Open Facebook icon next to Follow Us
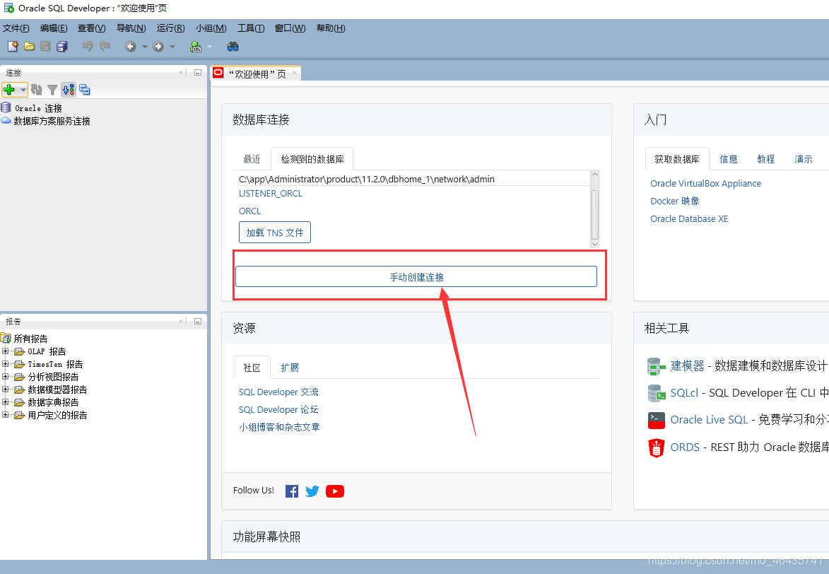 coord(292,491)
